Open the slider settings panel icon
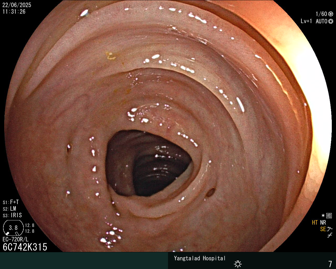The width and height of the screenshot is (336, 269). coord(329,216)
